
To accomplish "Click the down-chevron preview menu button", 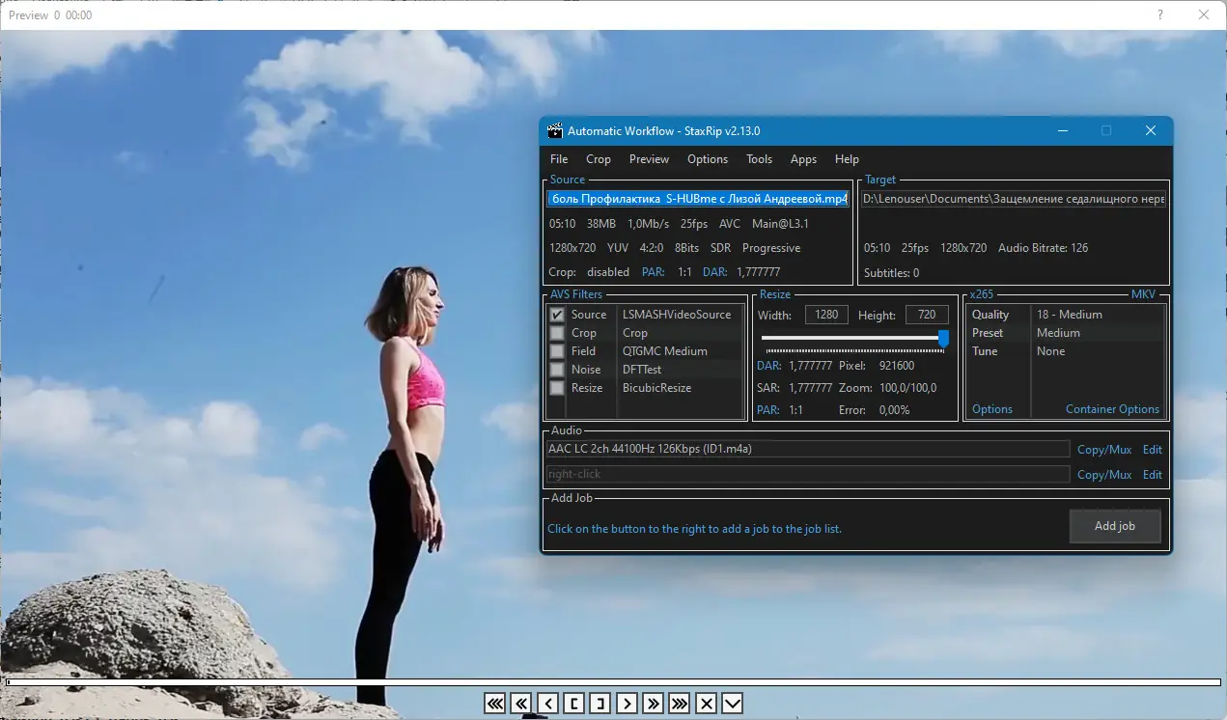I will coord(733,704).
